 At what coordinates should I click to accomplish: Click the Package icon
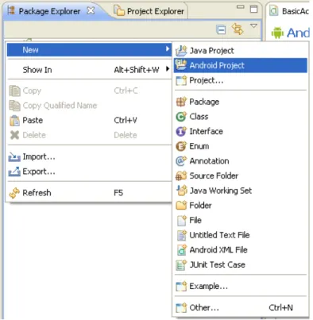click(x=181, y=102)
